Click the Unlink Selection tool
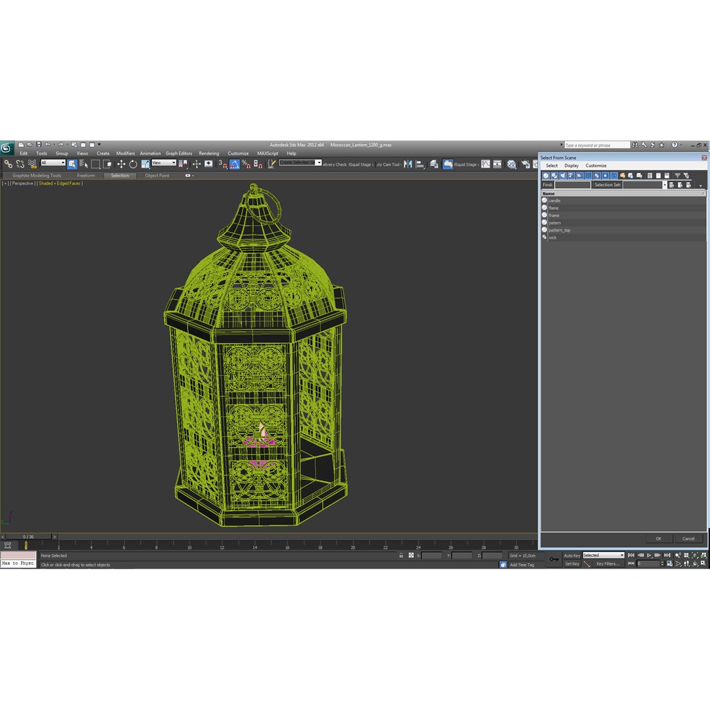710x710 pixels. tap(20, 164)
